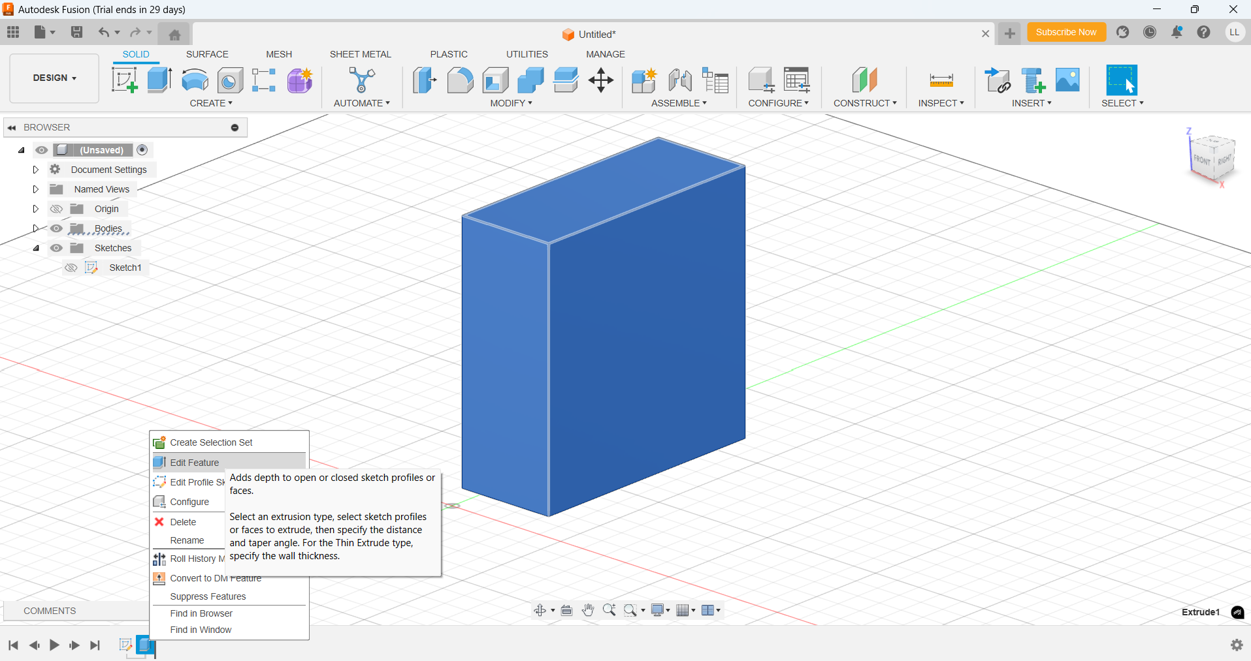
Task: Open a new design tab
Action: click(1009, 33)
